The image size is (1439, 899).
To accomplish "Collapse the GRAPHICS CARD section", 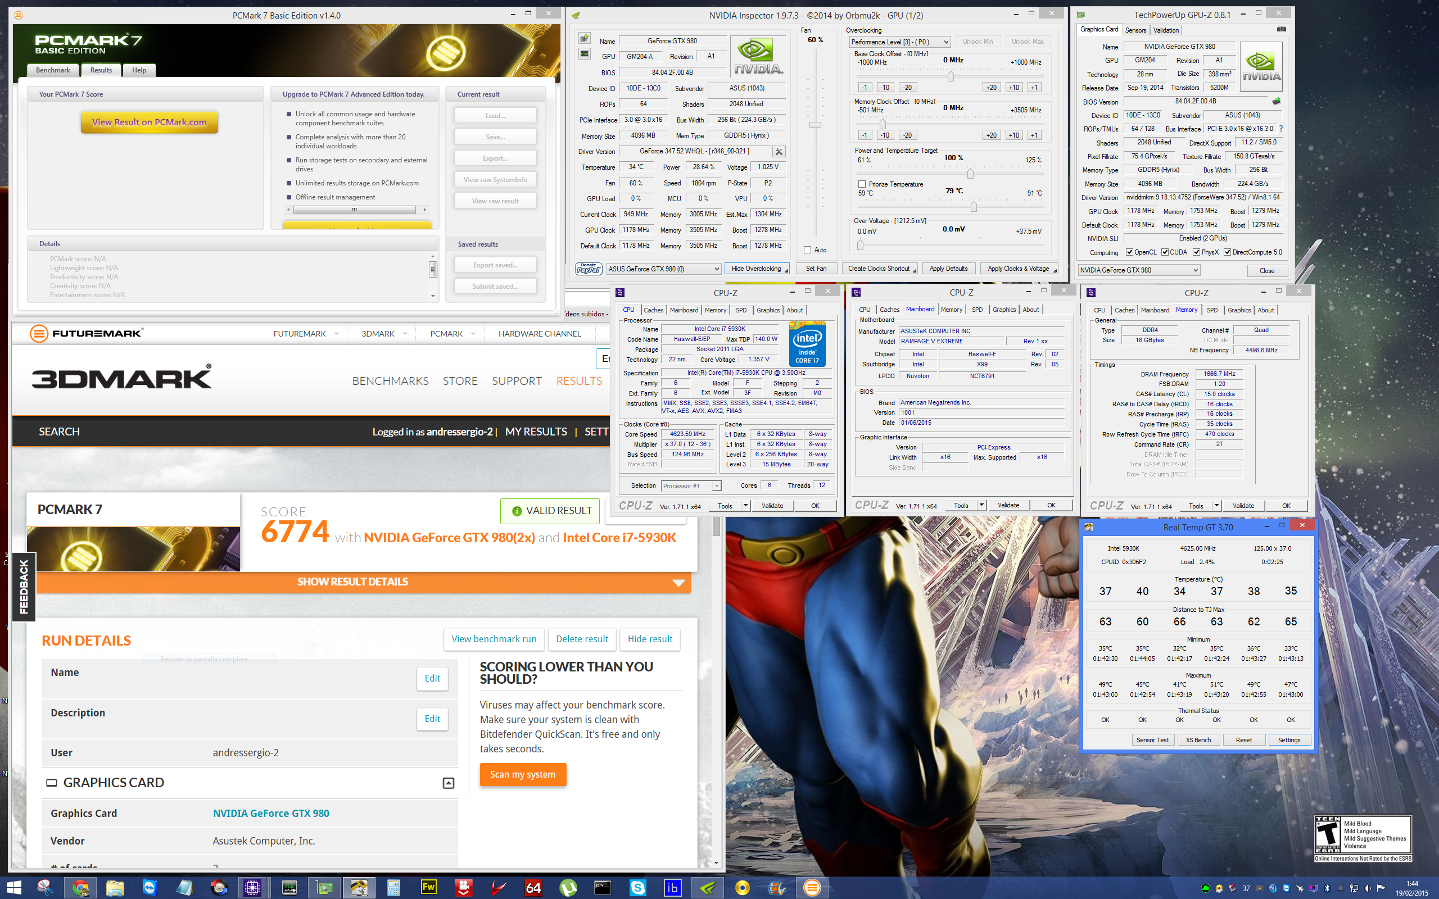I will (449, 784).
